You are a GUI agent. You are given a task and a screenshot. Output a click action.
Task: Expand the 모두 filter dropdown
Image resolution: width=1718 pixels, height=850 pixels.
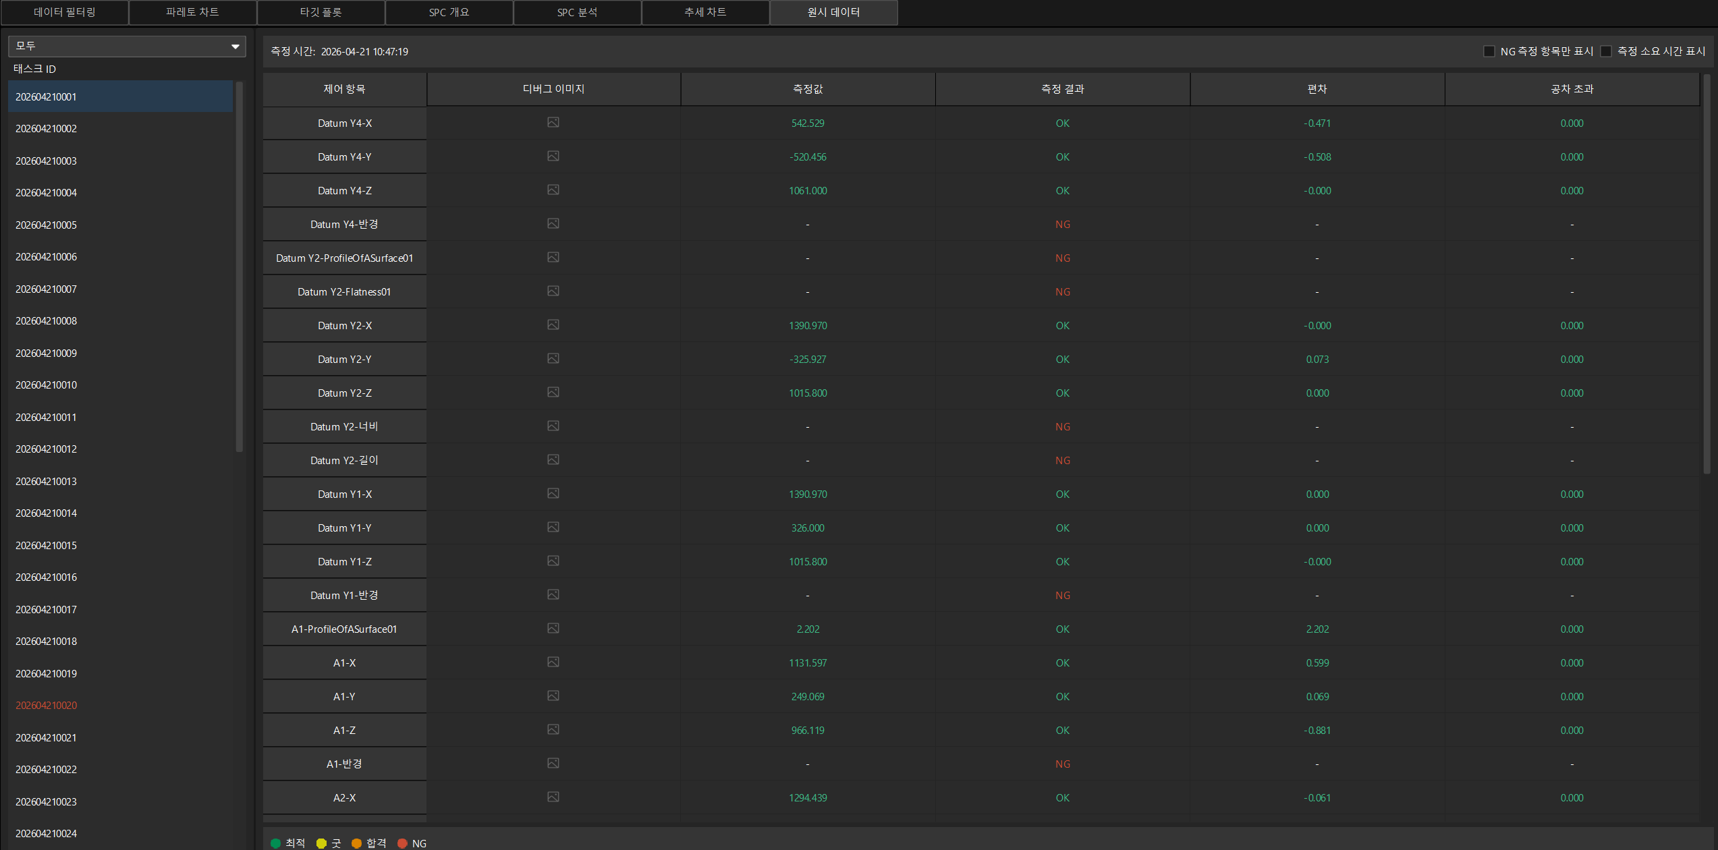(127, 46)
